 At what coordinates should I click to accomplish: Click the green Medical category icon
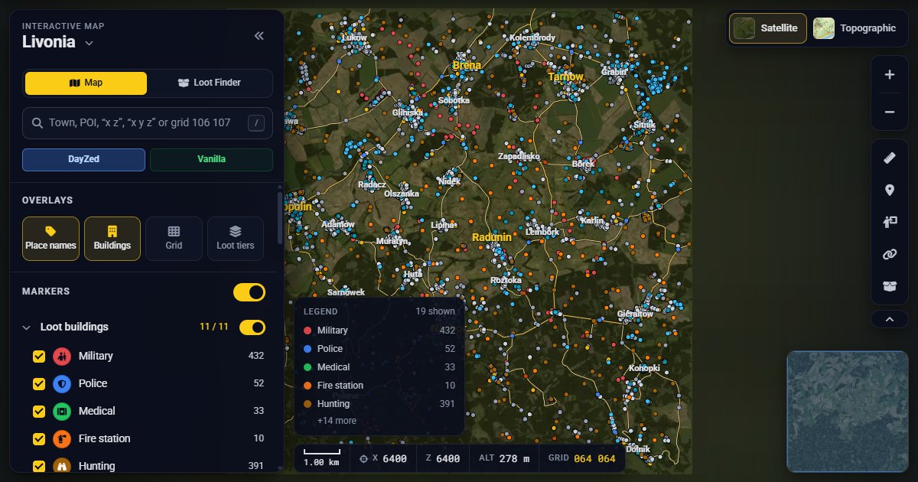62,412
